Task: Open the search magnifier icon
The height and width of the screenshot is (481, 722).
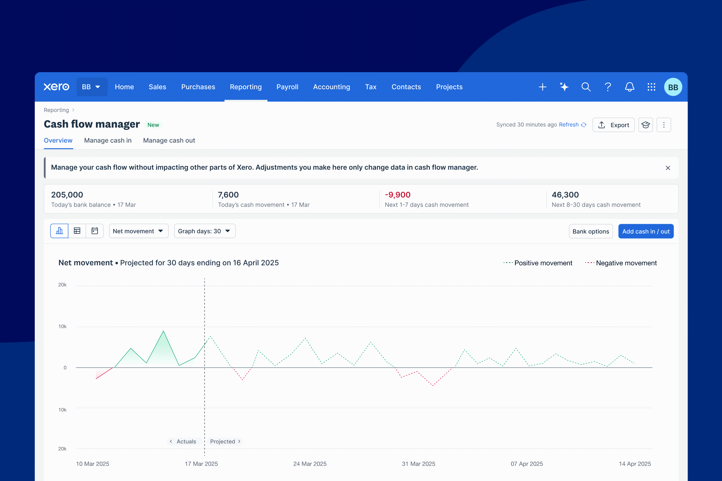Action: [586, 87]
